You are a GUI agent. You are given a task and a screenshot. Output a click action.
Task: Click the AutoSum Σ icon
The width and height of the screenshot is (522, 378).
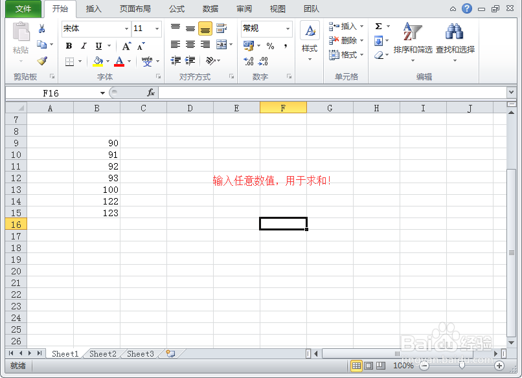(x=379, y=26)
